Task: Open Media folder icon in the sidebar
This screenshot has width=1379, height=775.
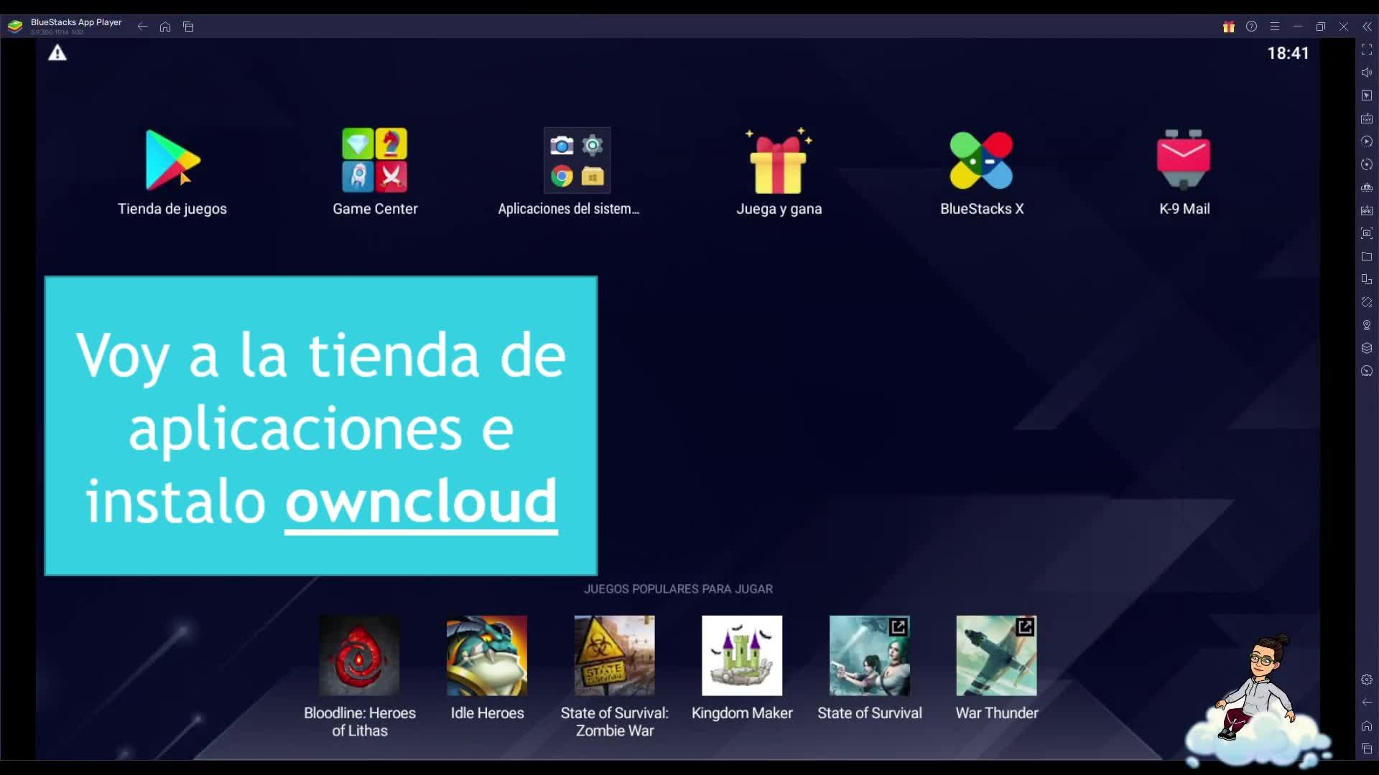Action: click(1367, 256)
